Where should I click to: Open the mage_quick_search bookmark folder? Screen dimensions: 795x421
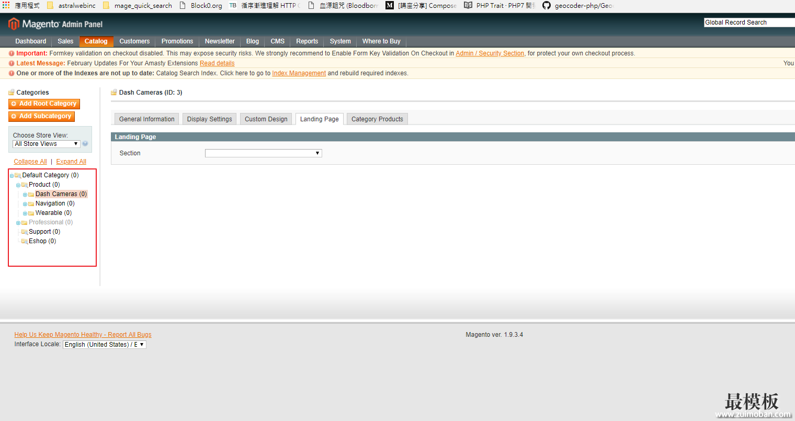pos(137,5)
